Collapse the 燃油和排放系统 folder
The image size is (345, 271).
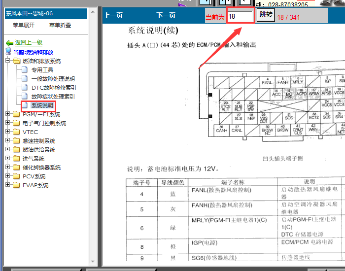[x=8, y=60]
